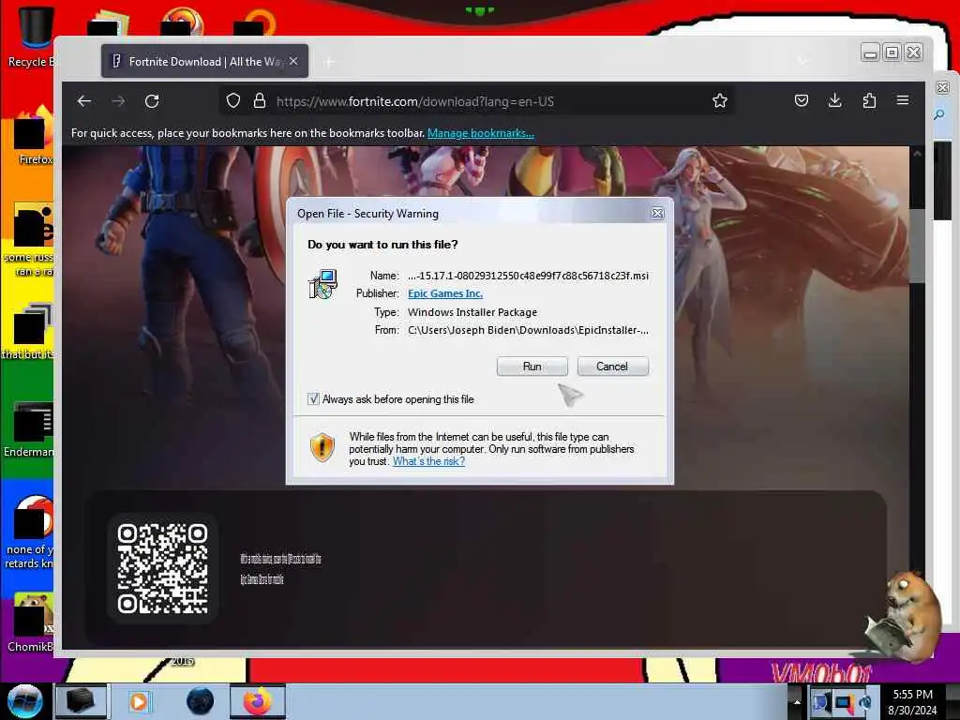Click the security shield warning icon
The width and height of the screenshot is (960, 720).
point(322,447)
